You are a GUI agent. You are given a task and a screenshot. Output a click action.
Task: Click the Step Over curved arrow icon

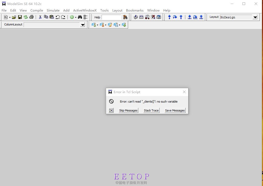click(175, 17)
